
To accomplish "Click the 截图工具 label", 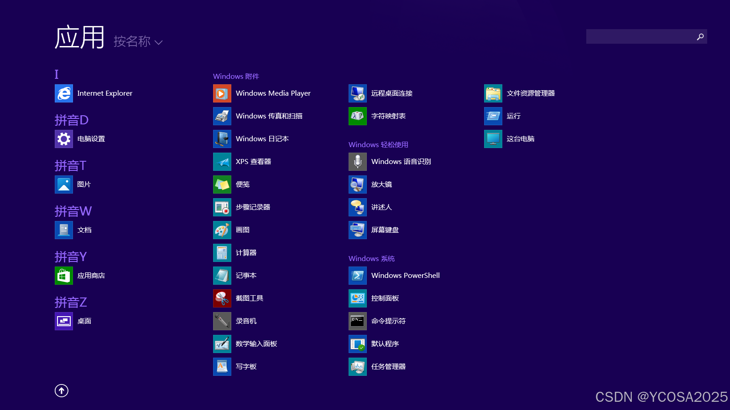I will pyautogui.click(x=250, y=298).
